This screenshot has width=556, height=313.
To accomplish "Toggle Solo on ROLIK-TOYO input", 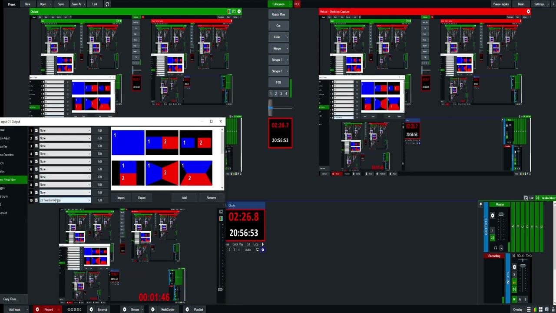I will tap(514, 275).
